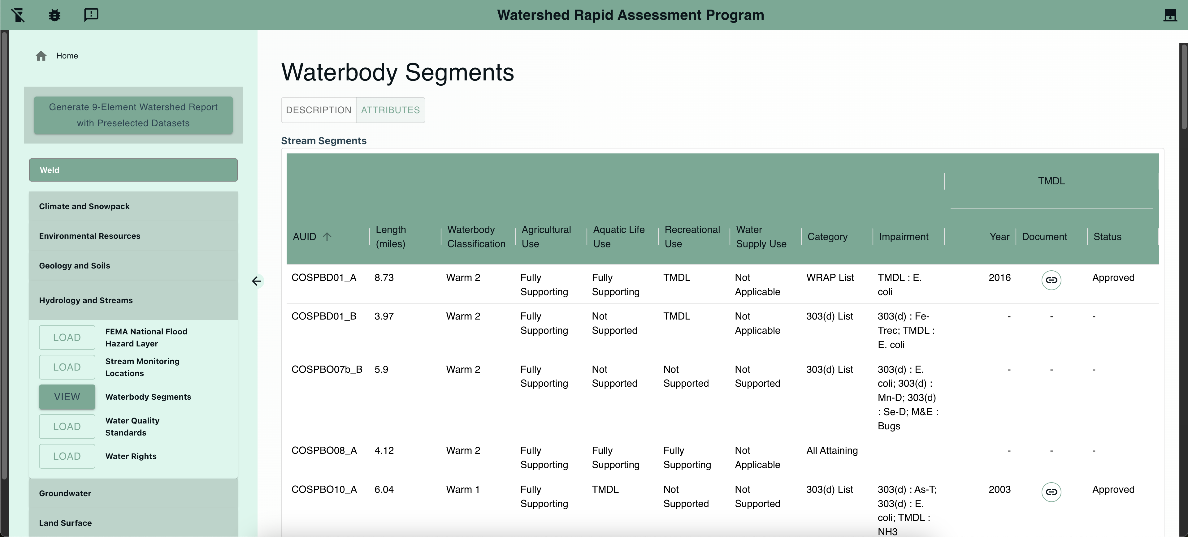Click the icon at top right of header

click(x=1170, y=15)
